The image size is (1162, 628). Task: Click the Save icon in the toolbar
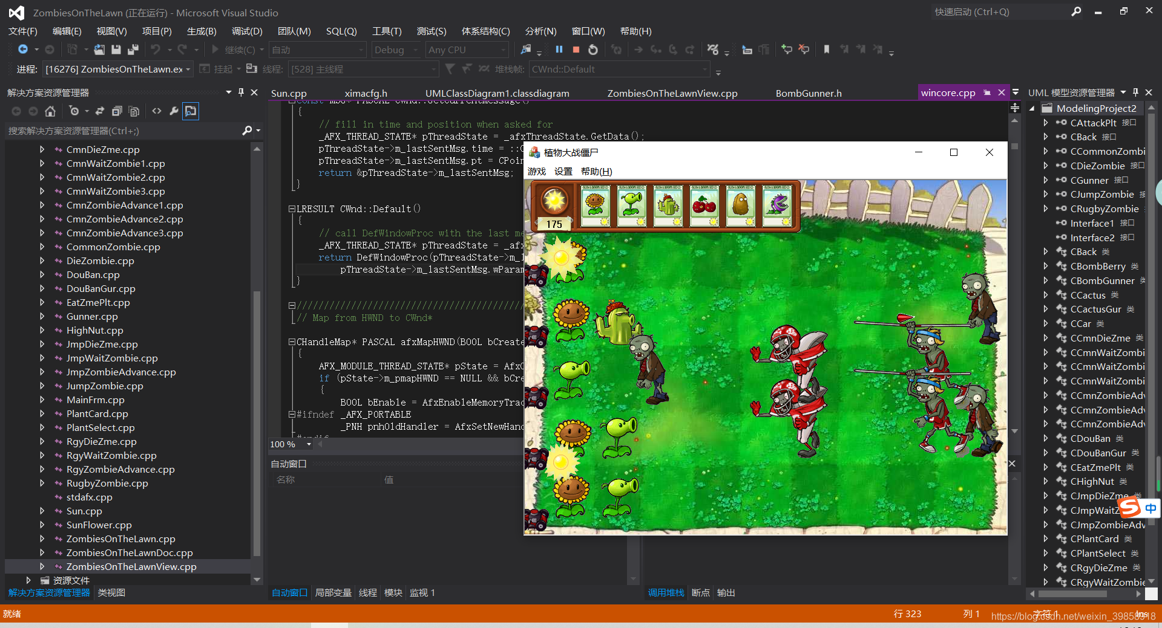point(116,50)
